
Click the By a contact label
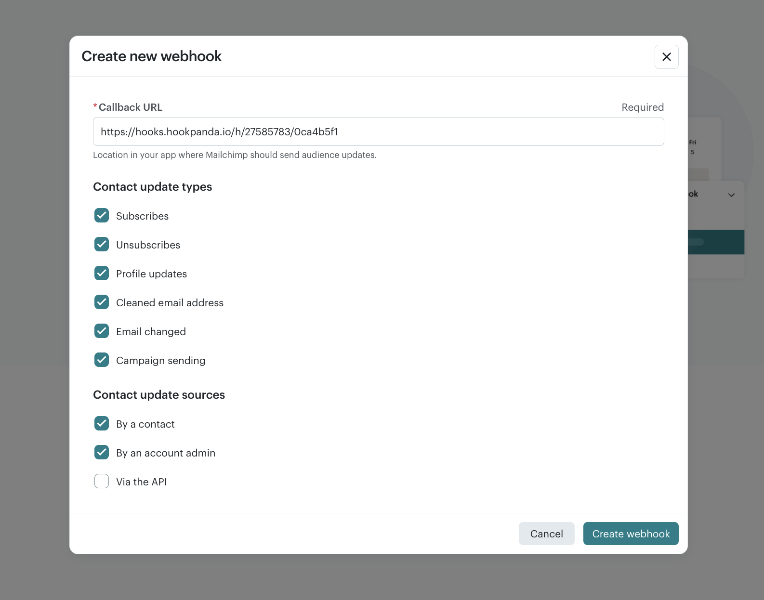pos(145,424)
